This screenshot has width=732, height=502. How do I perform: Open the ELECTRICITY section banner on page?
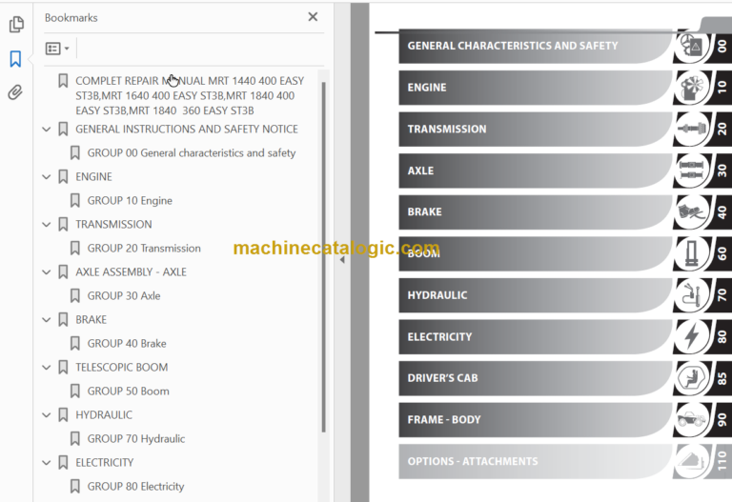[x=536, y=336]
